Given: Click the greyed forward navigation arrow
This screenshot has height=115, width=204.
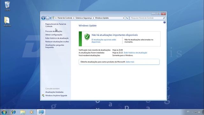Looking at the screenshot, I should click(x=47, y=18).
